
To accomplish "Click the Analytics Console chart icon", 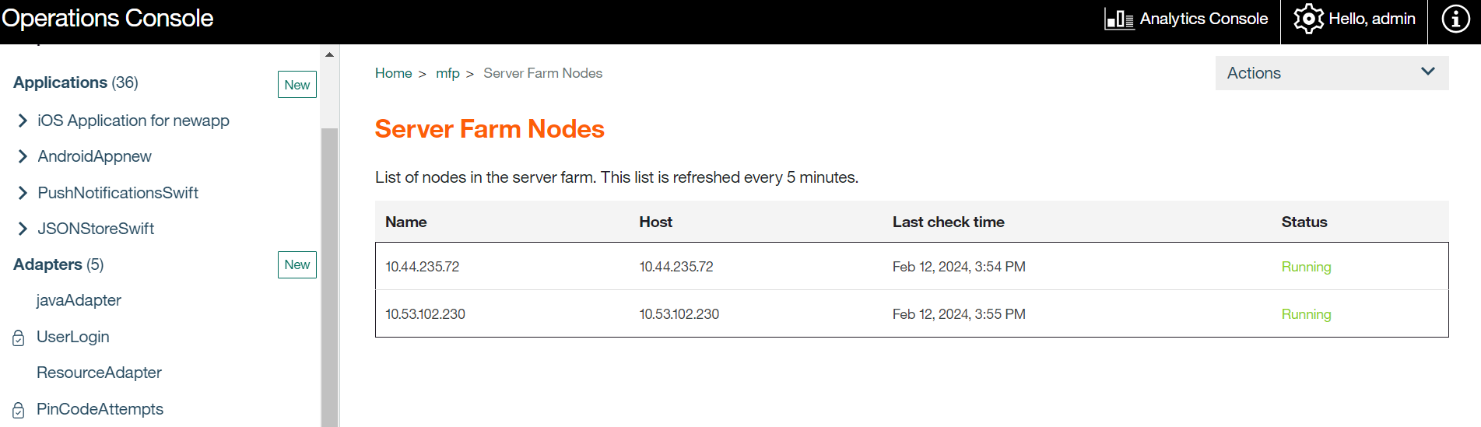I will click(1118, 19).
